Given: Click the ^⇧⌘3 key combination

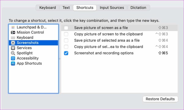Looking at the screenshot, I should 162,34.
